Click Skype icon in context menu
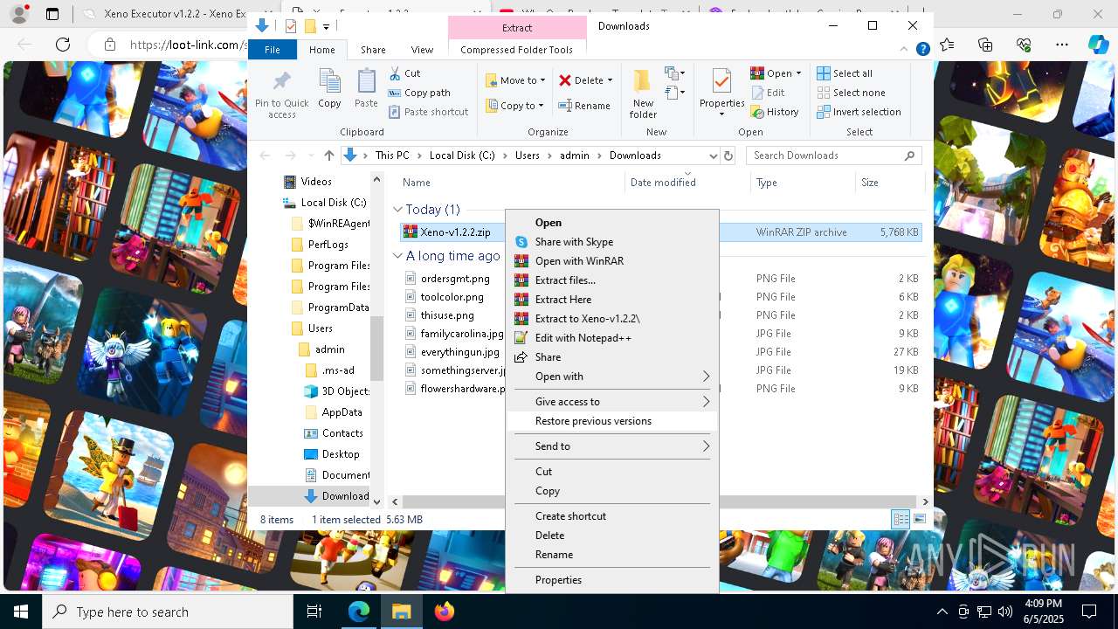 [x=521, y=242]
